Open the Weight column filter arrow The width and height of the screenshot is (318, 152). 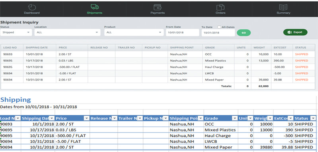[270, 118]
